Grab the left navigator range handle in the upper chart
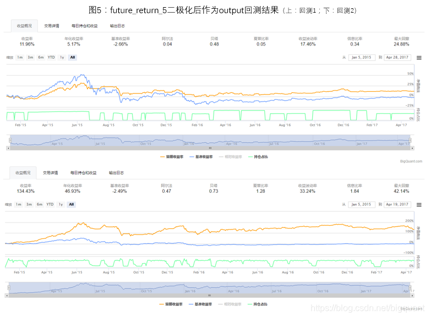430x318 pixels. pos(10,141)
